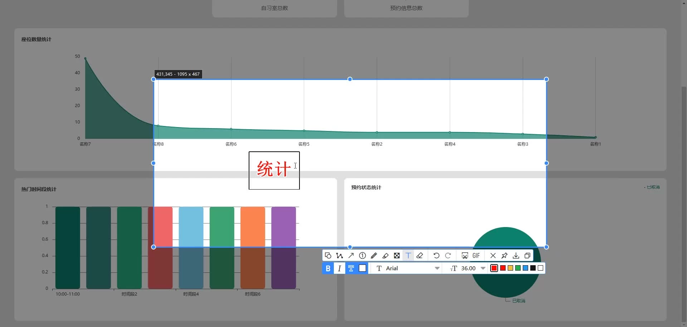
Task: Click the 名称1 axis label
Action: click(x=595, y=144)
